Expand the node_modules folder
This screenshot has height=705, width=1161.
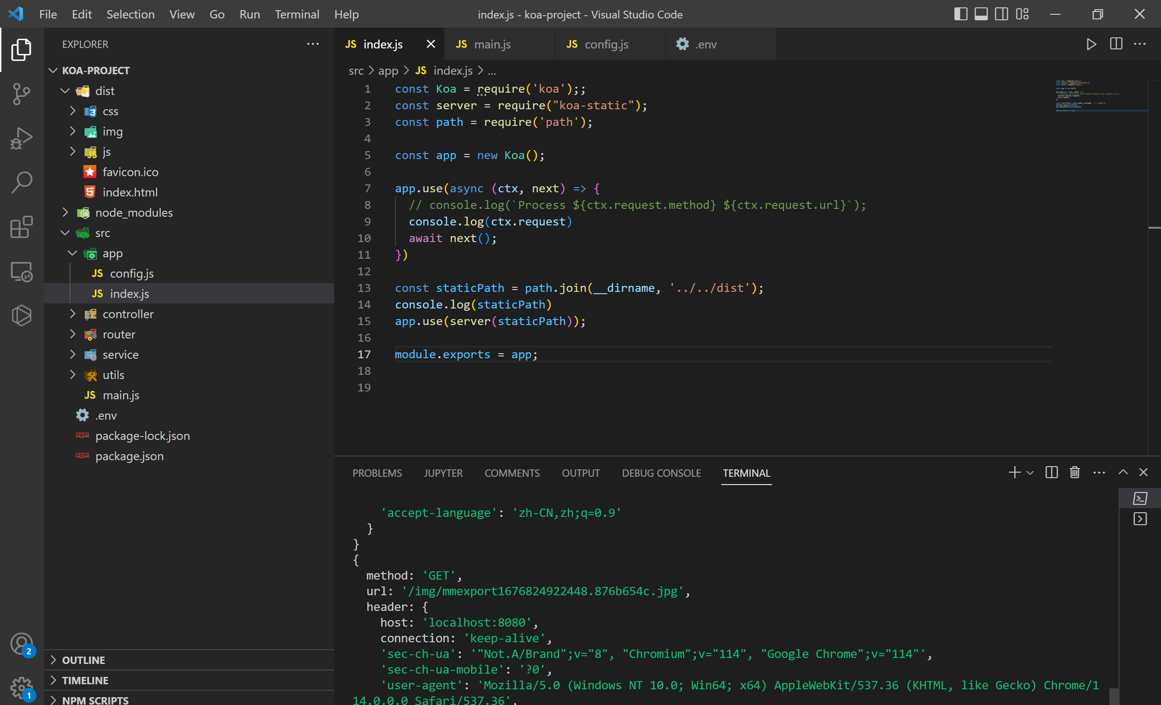tap(65, 212)
